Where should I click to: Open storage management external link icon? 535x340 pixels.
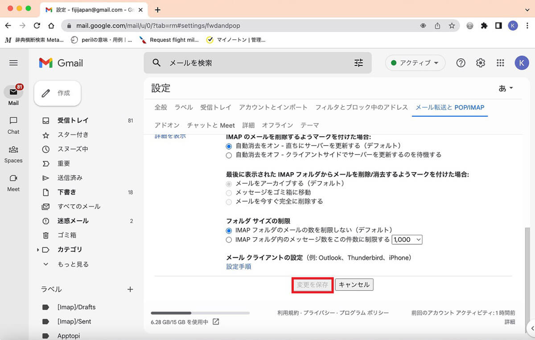[x=216, y=321]
